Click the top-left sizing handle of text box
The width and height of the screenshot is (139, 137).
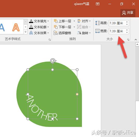click(28, 70)
